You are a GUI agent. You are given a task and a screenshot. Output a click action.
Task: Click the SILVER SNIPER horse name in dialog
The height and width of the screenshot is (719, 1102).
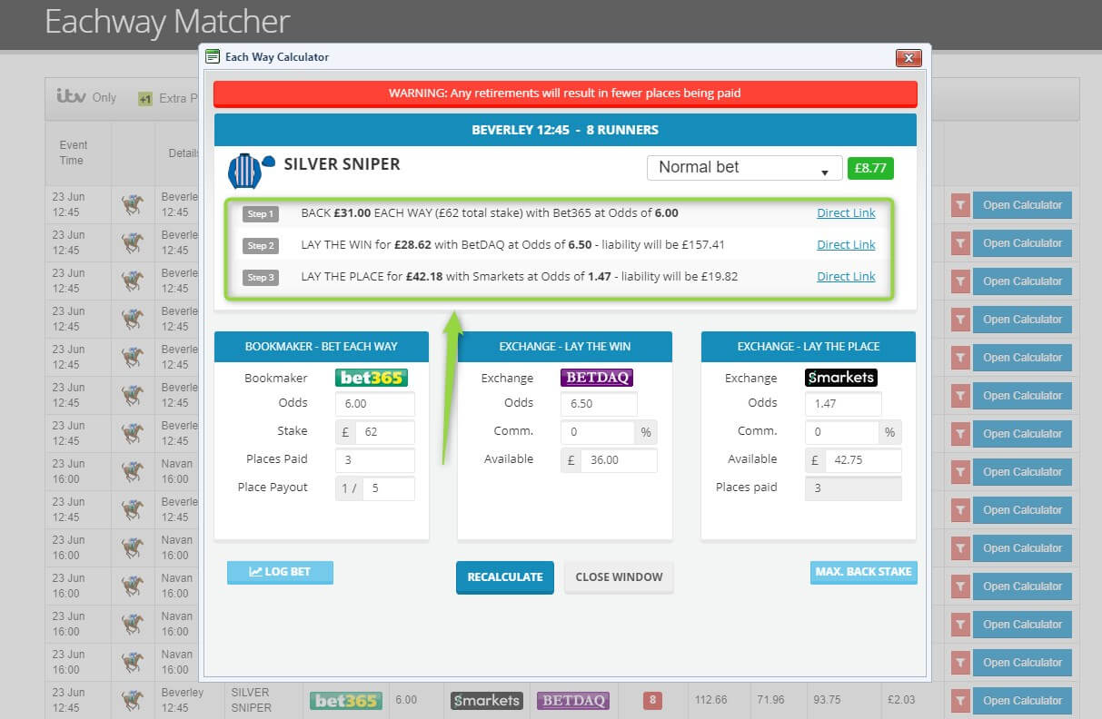pyautogui.click(x=342, y=164)
